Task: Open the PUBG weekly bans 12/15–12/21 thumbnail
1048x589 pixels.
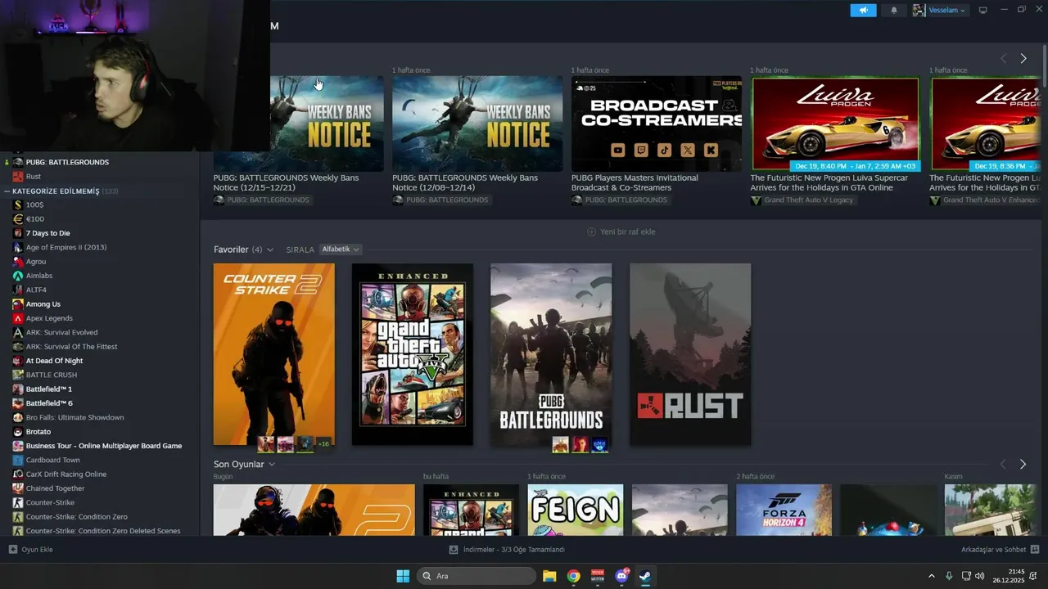Action: [327, 124]
